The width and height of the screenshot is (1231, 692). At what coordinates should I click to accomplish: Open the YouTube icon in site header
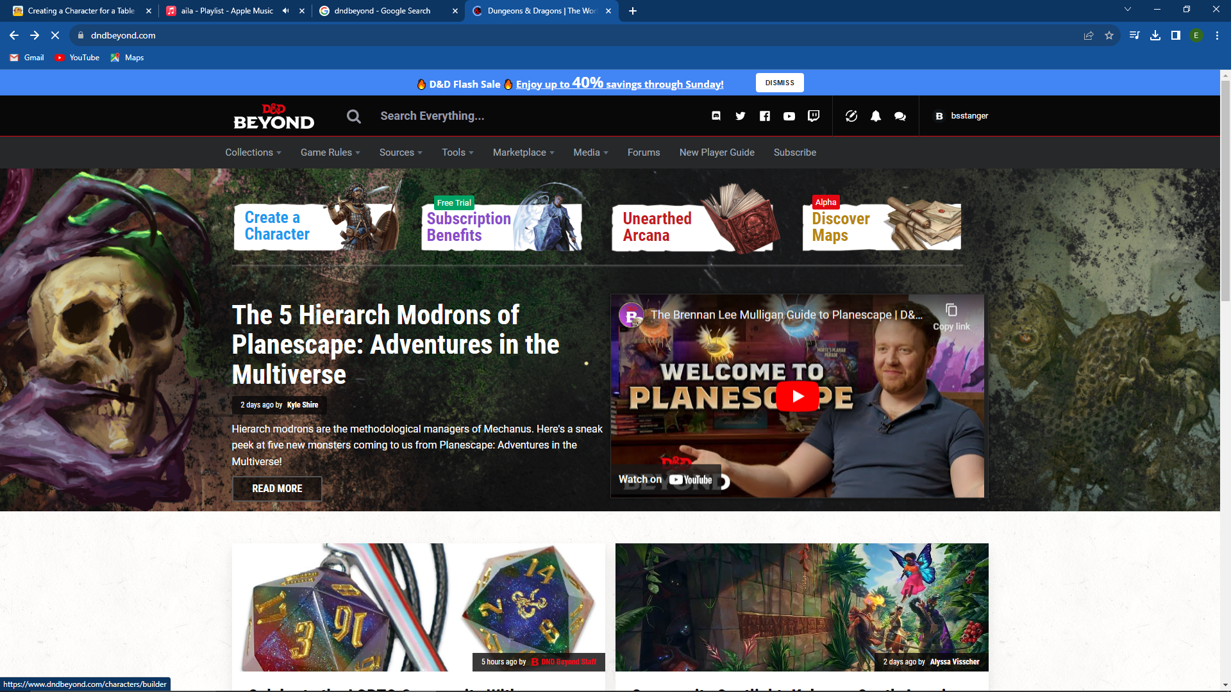click(789, 116)
